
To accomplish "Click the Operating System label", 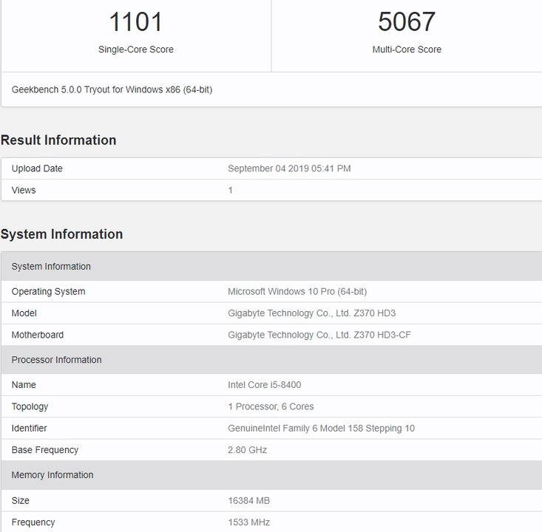I will point(48,292).
